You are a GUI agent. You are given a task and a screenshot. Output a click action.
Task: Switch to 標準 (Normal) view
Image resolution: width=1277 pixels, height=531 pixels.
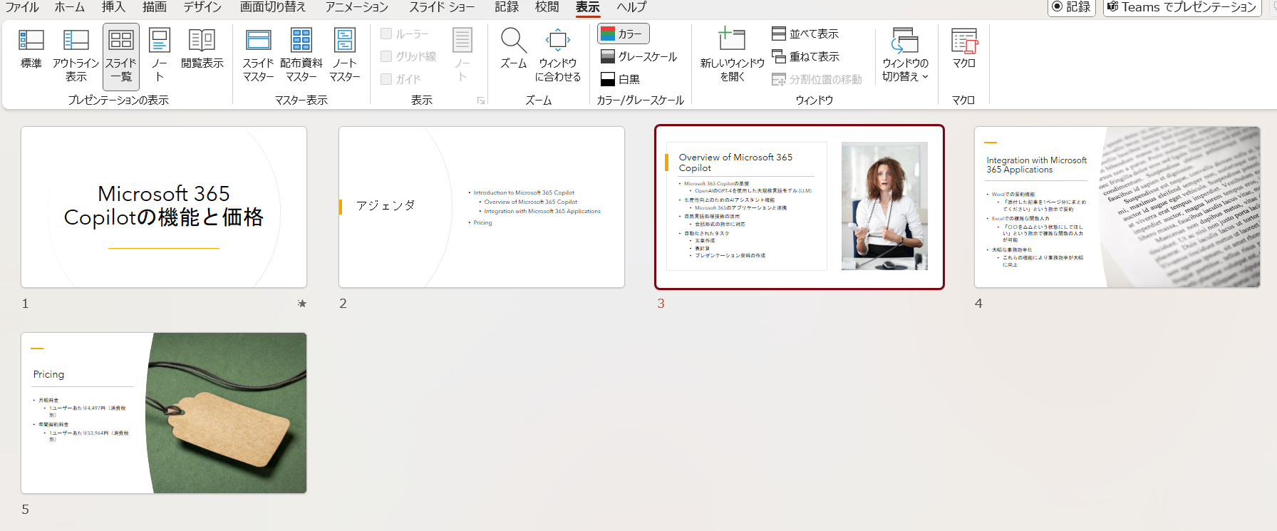(x=31, y=50)
